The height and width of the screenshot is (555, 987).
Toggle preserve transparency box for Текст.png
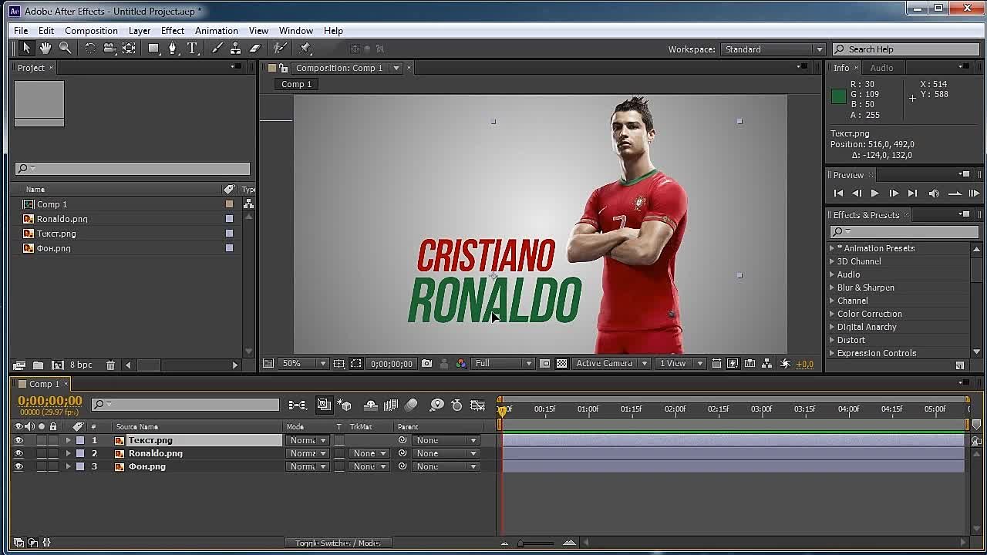coord(339,440)
